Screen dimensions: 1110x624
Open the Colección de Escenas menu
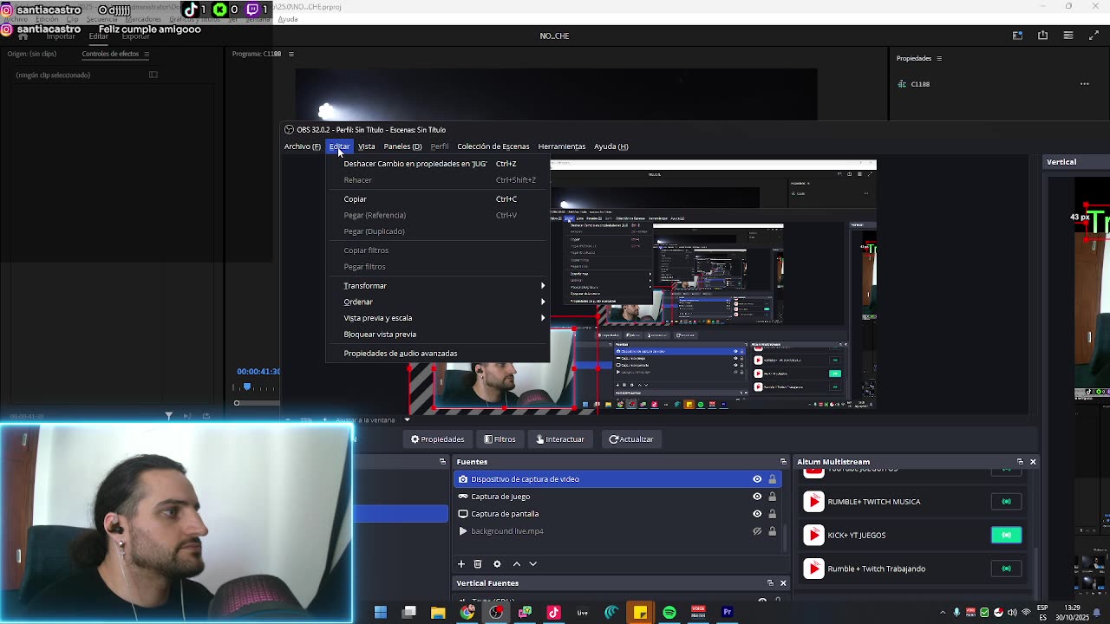pos(493,146)
